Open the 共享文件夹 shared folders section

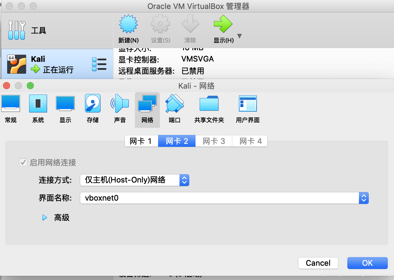(x=209, y=109)
